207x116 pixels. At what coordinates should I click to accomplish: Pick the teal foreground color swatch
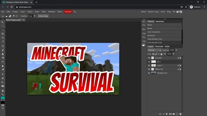point(3,98)
